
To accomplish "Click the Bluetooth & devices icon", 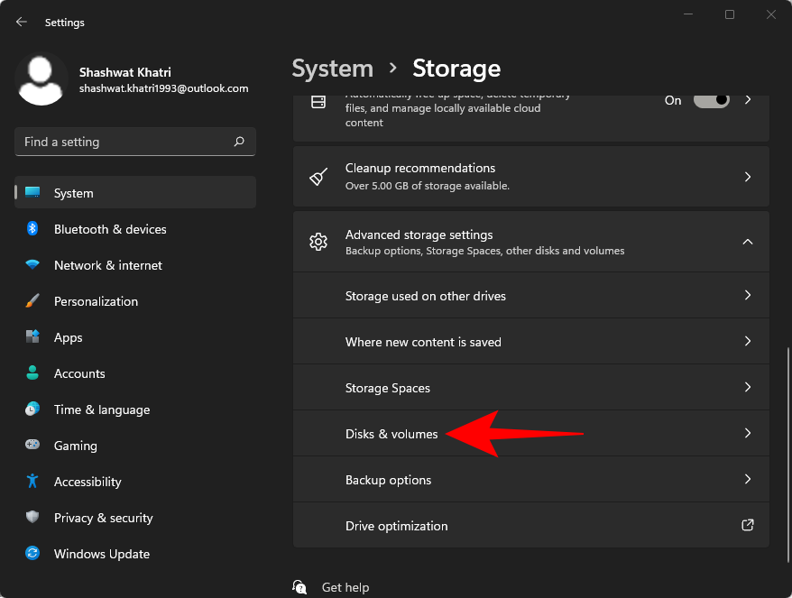I will click(32, 229).
